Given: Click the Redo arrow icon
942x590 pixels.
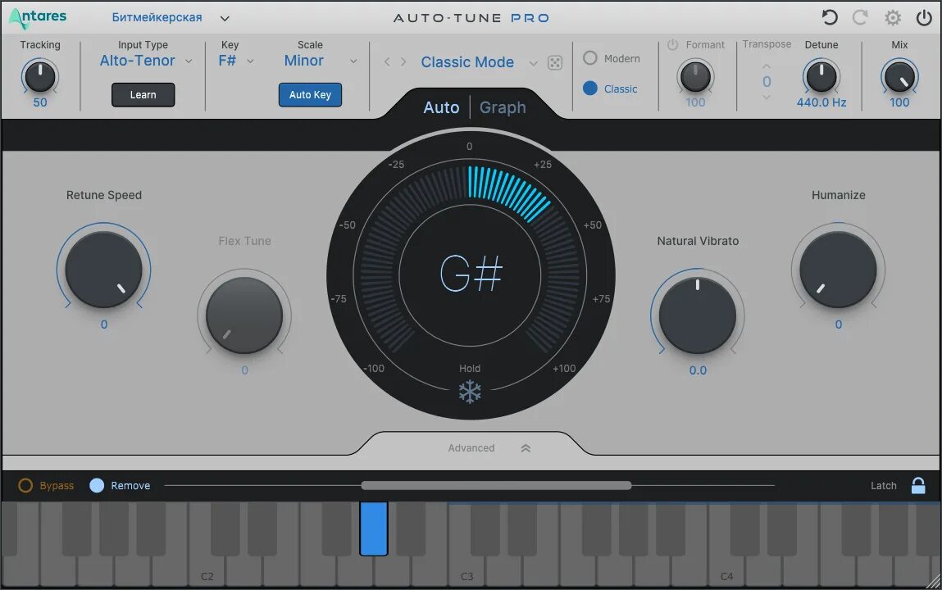Looking at the screenshot, I should tap(860, 17).
